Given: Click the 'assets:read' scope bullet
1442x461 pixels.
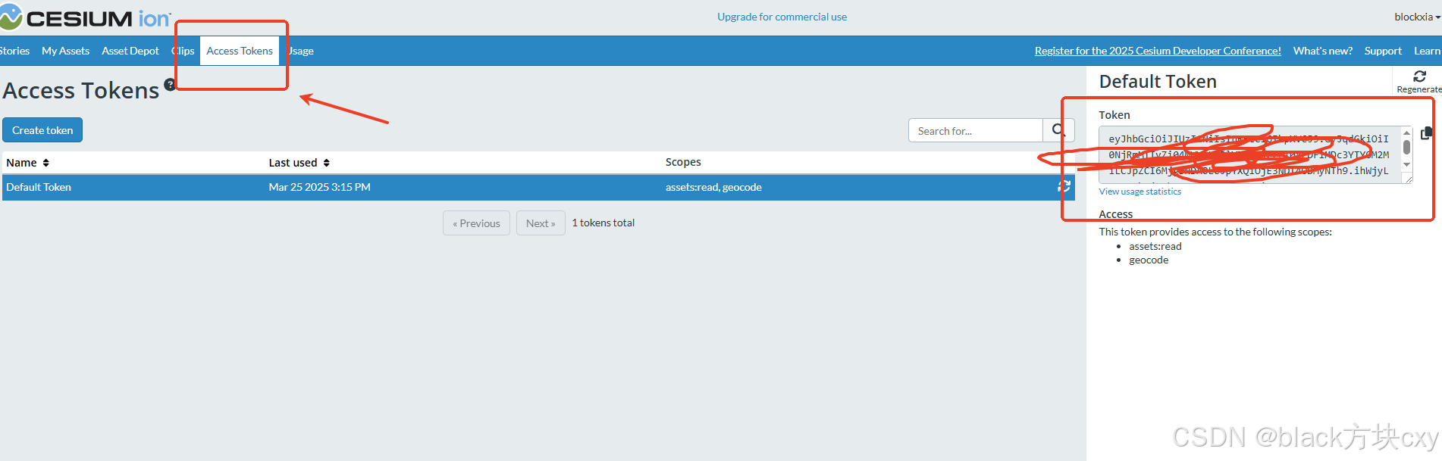Looking at the screenshot, I should coord(1155,246).
